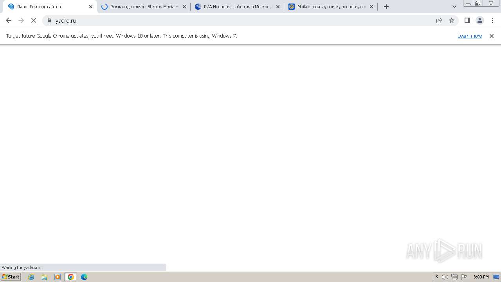Show hidden system tray icons
This screenshot has height=282, width=501.
pos(436,277)
